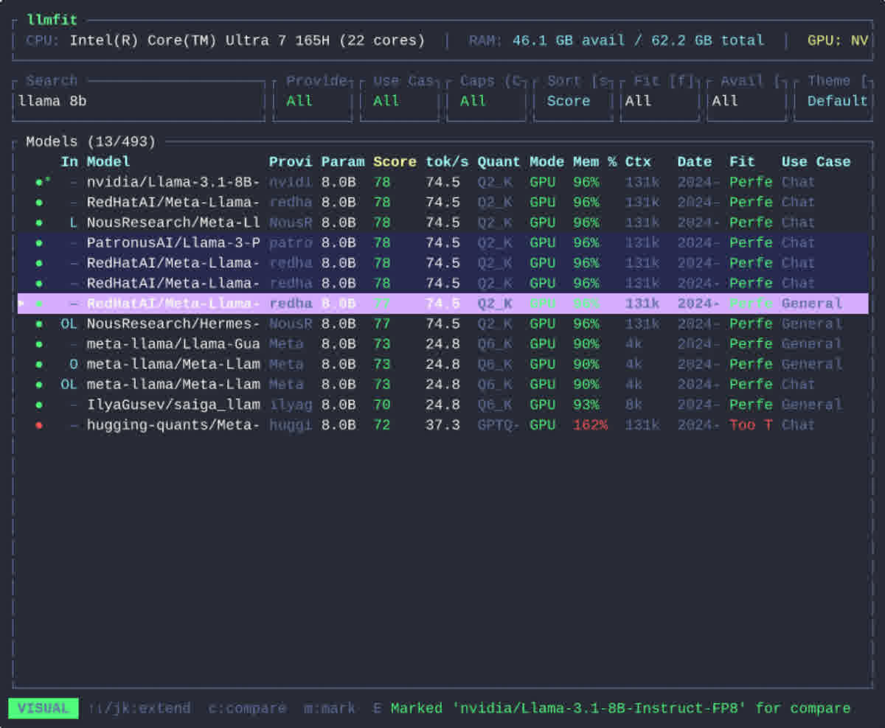This screenshot has width=885, height=728.
Task: Click the c:compare shortcut hint
Action: pos(247,708)
